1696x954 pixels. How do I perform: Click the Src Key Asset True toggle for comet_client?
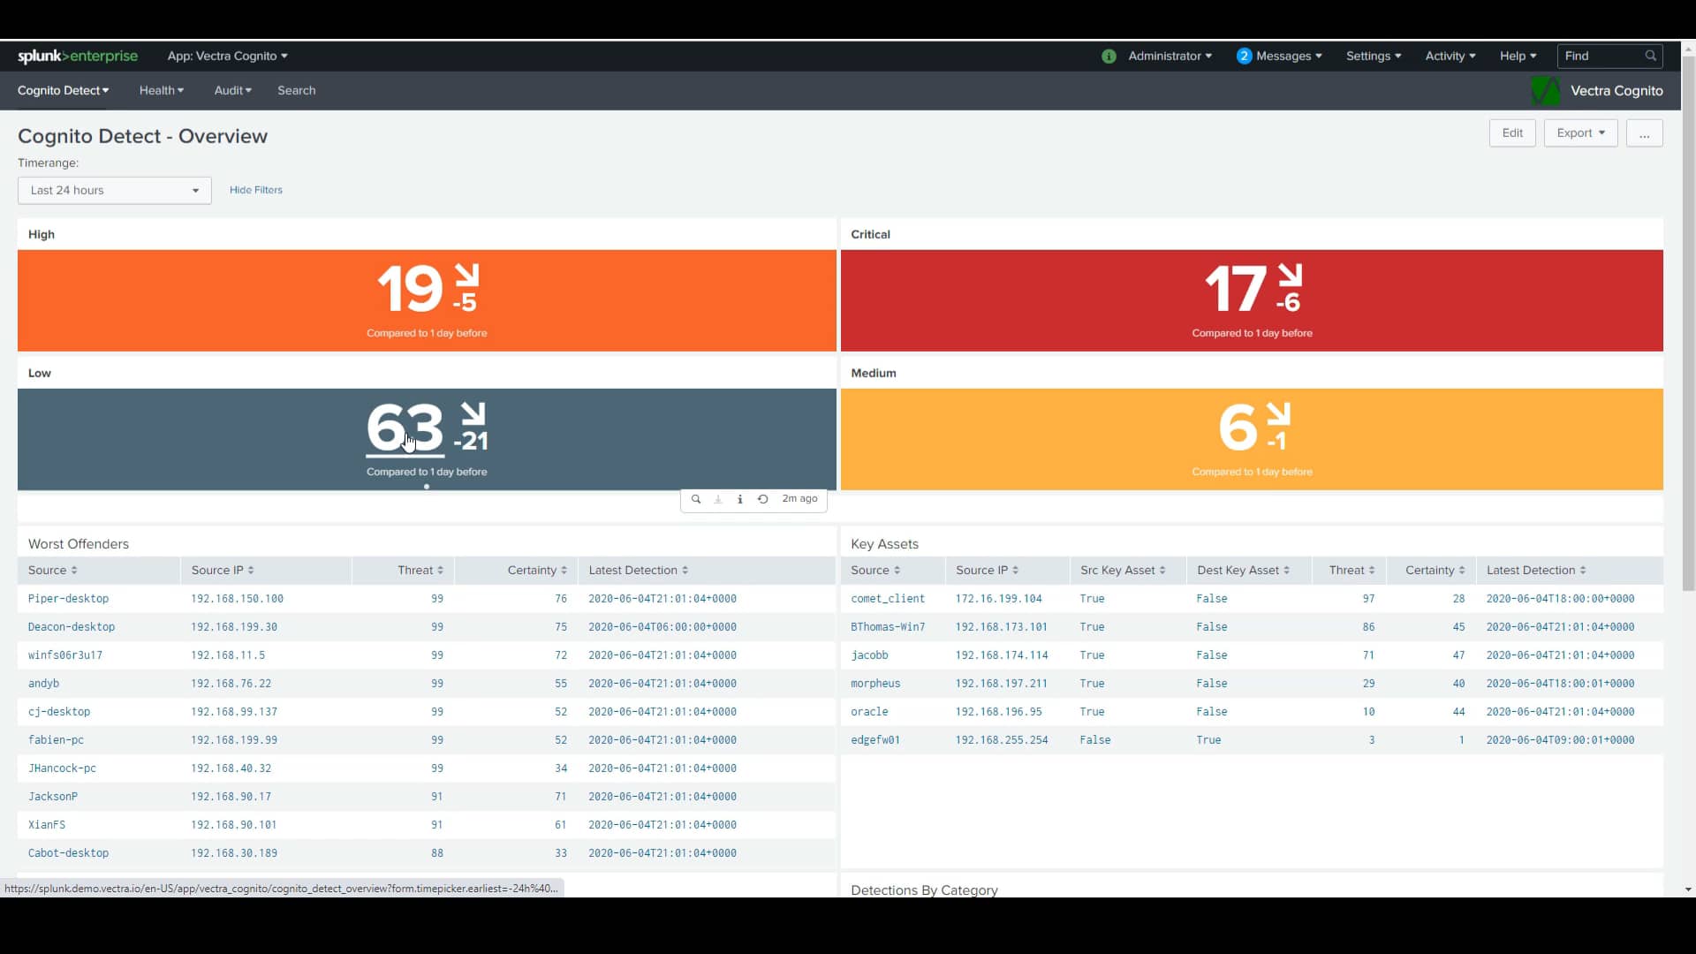[x=1092, y=597]
